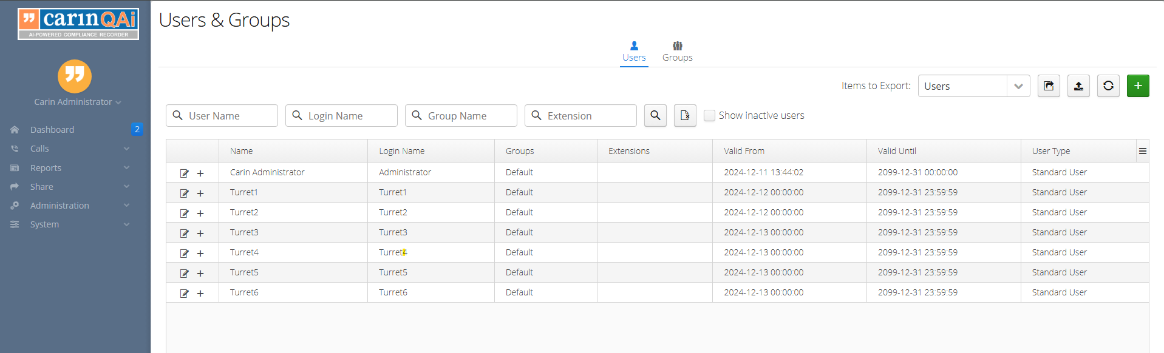This screenshot has width=1164, height=353.
Task: Edit the Turret5 user
Action: (185, 274)
